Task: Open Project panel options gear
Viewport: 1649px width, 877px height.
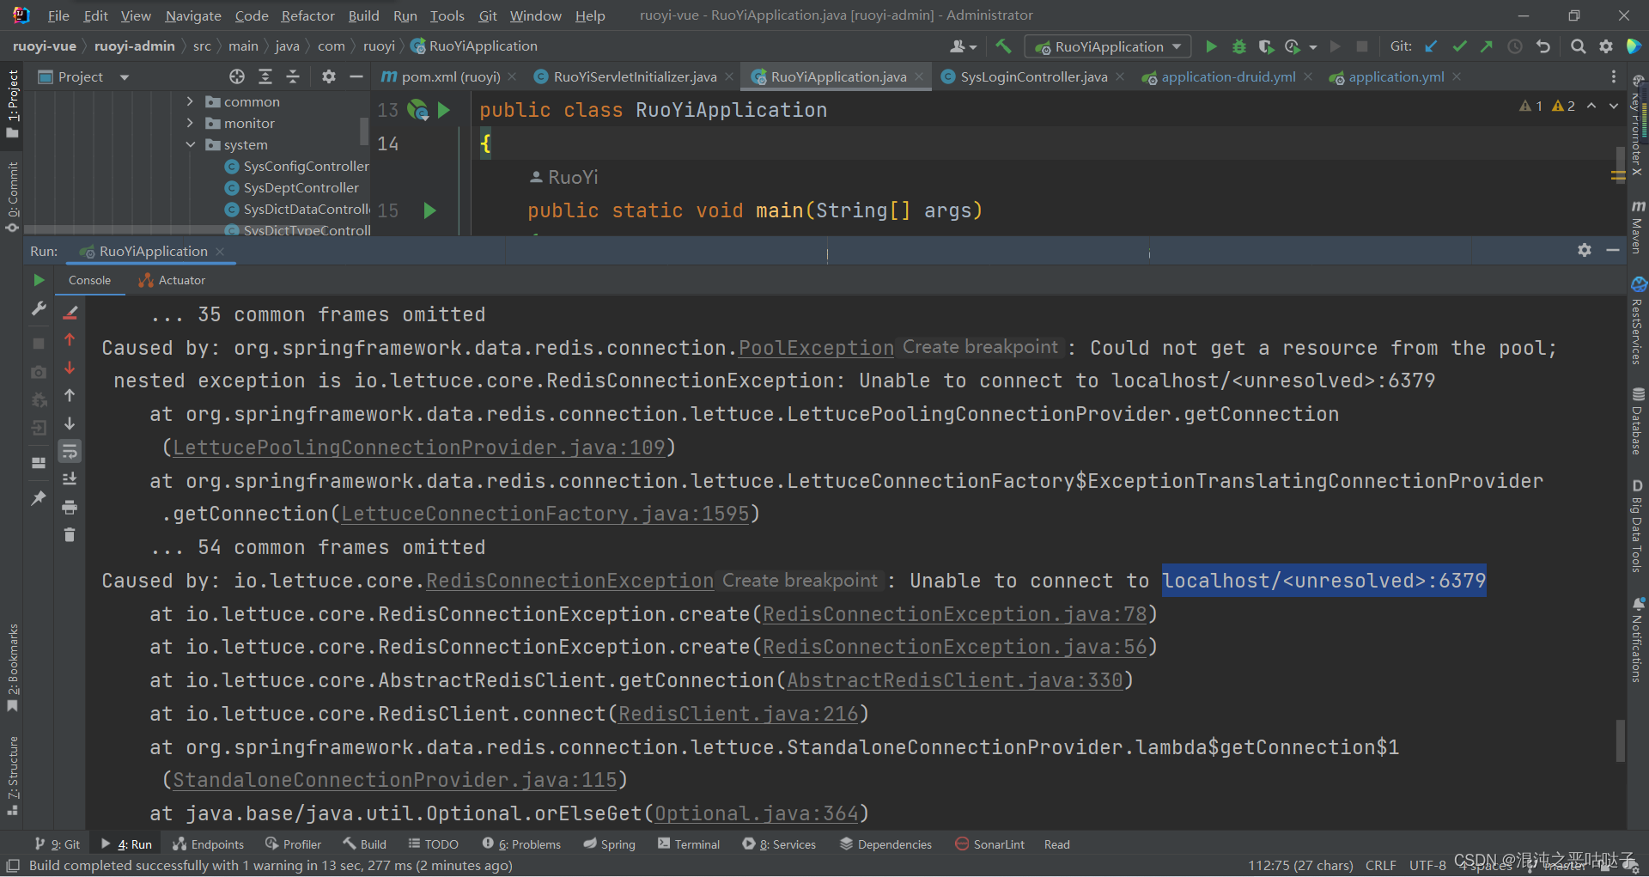Action: click(x=328, y=76)
